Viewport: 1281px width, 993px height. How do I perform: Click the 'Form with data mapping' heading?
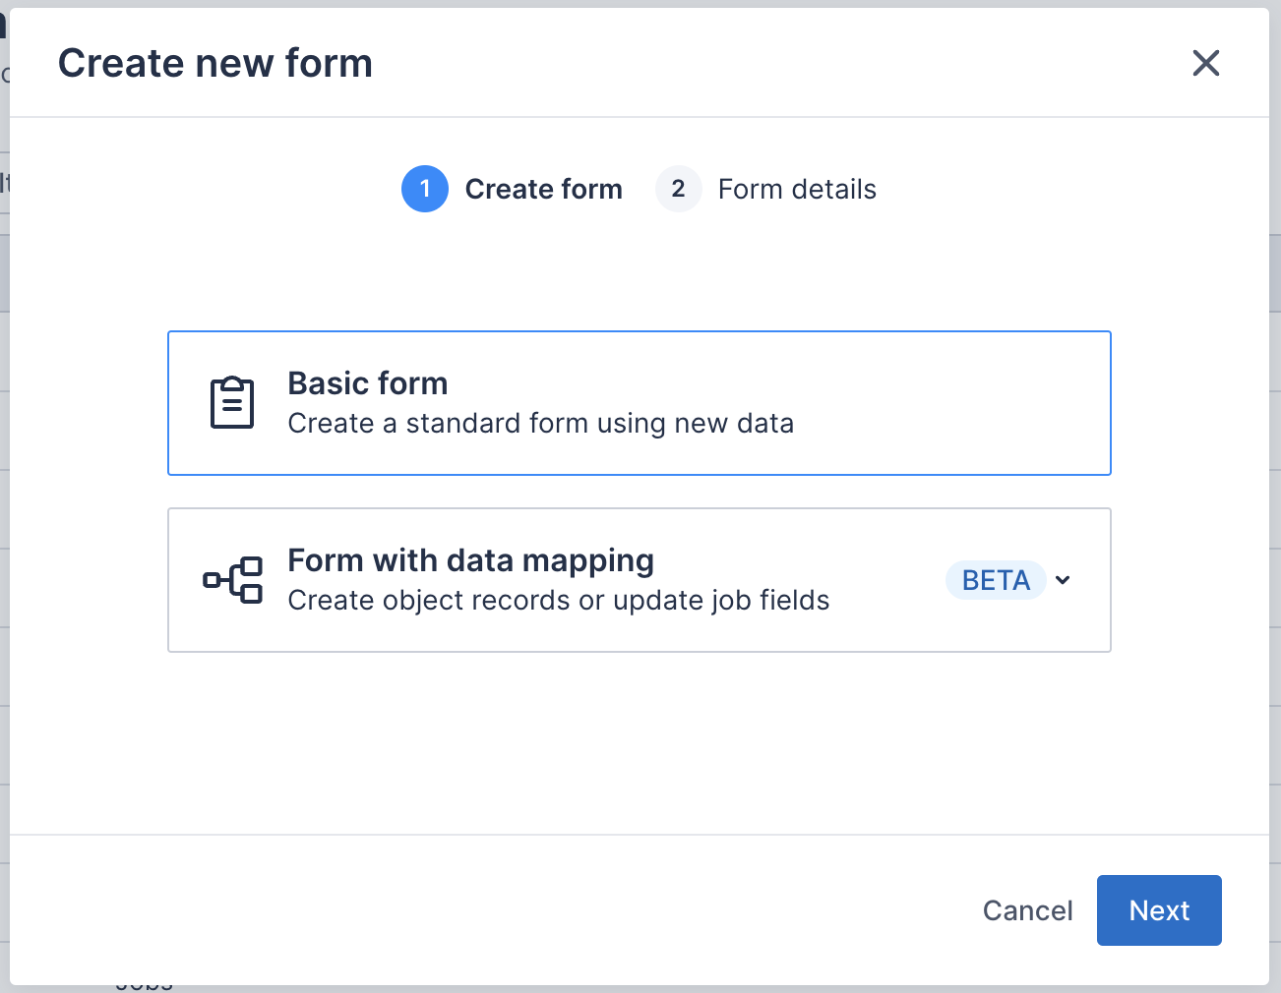tap(471, 560)
